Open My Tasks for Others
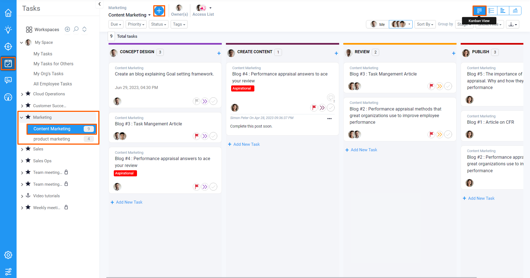Viewport: 530px width, 278px height. [53, 64]
